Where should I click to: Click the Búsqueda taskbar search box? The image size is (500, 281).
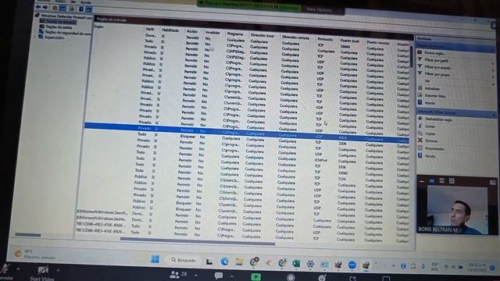tap(184, 260)
